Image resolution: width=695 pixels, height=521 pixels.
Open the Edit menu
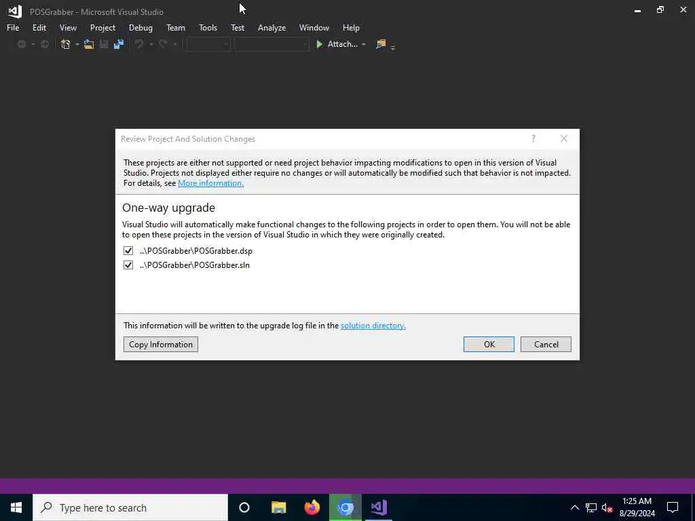coord(39,27)
